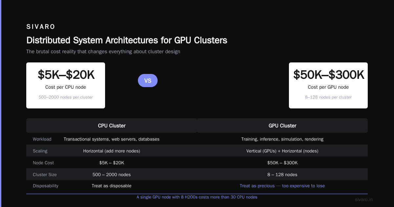
Task: Click the 'Distributed System Architectures for GPU Clusters' title
Action: (x=127, y=40)
